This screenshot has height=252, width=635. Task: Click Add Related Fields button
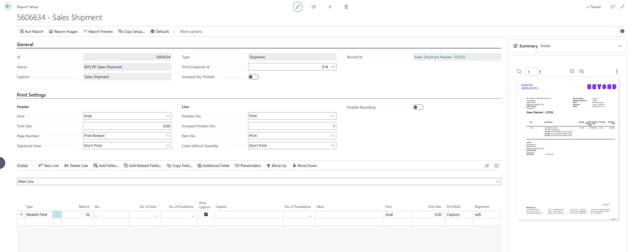click(142, 166)
